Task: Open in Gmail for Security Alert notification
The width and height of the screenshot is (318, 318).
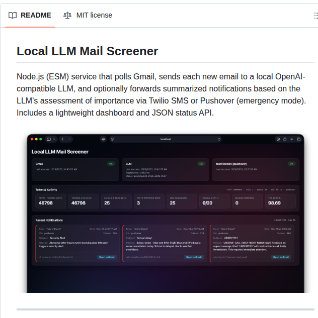Action: click(107, 257)
